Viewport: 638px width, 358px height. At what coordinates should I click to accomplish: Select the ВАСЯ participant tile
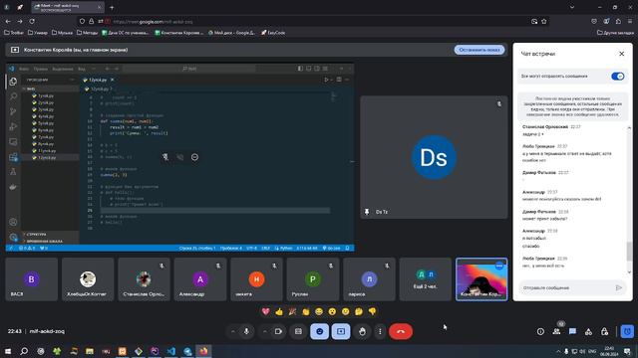tap(31, 279)
